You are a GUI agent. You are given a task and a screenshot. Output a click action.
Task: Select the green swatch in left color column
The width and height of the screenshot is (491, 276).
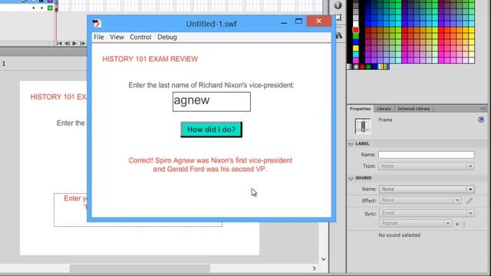pyautogui.click(x=356, y=36)
